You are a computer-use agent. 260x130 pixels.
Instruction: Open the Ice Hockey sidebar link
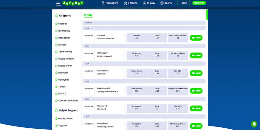click(x=64, y=31)
